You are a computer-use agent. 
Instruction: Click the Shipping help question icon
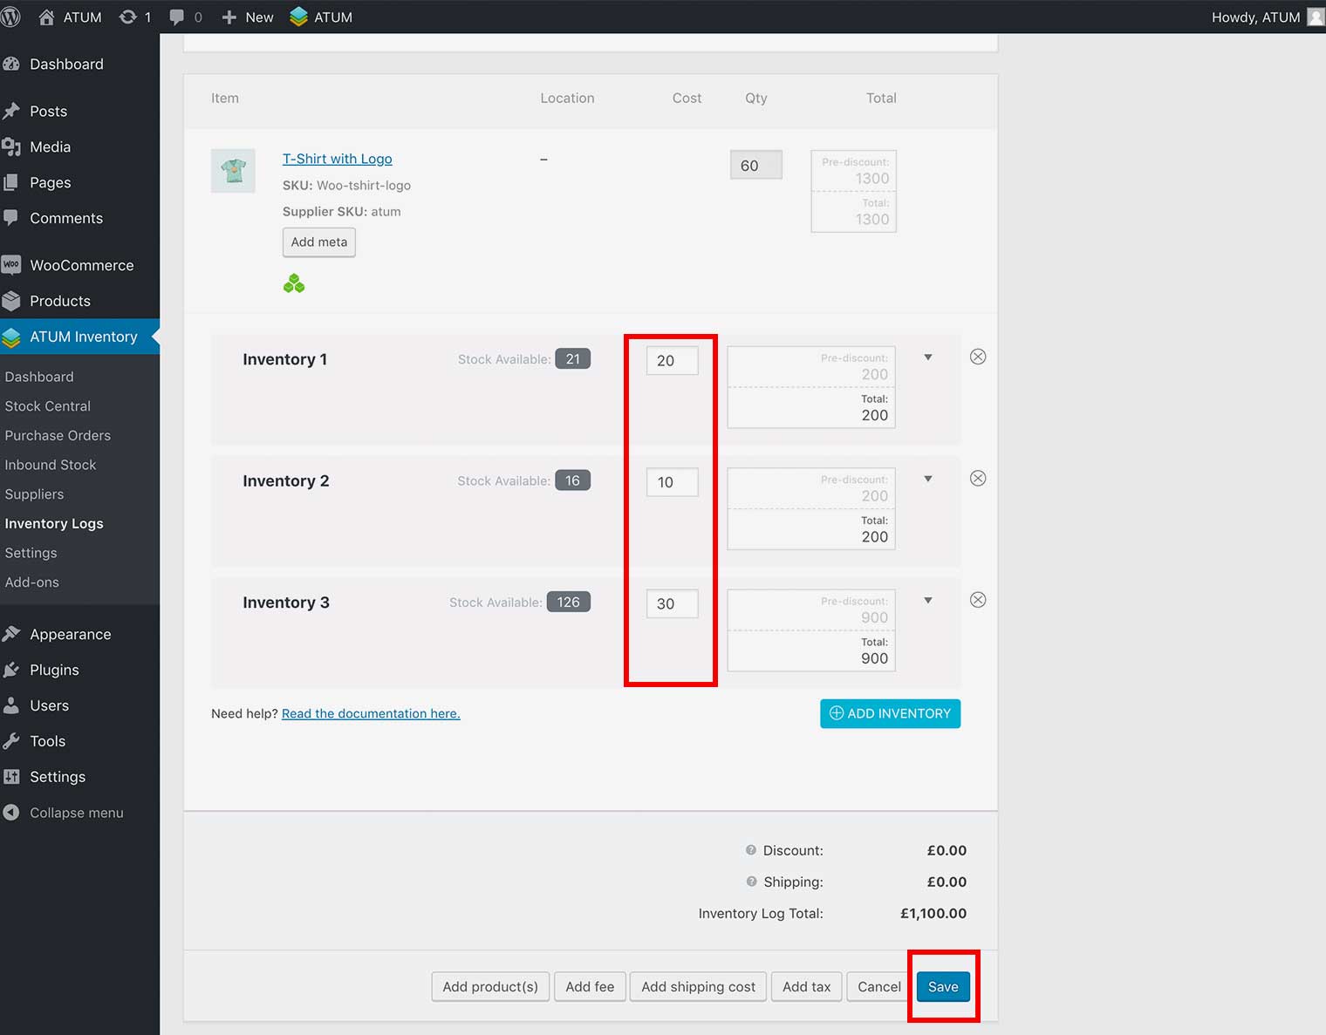tap(751, 882)
